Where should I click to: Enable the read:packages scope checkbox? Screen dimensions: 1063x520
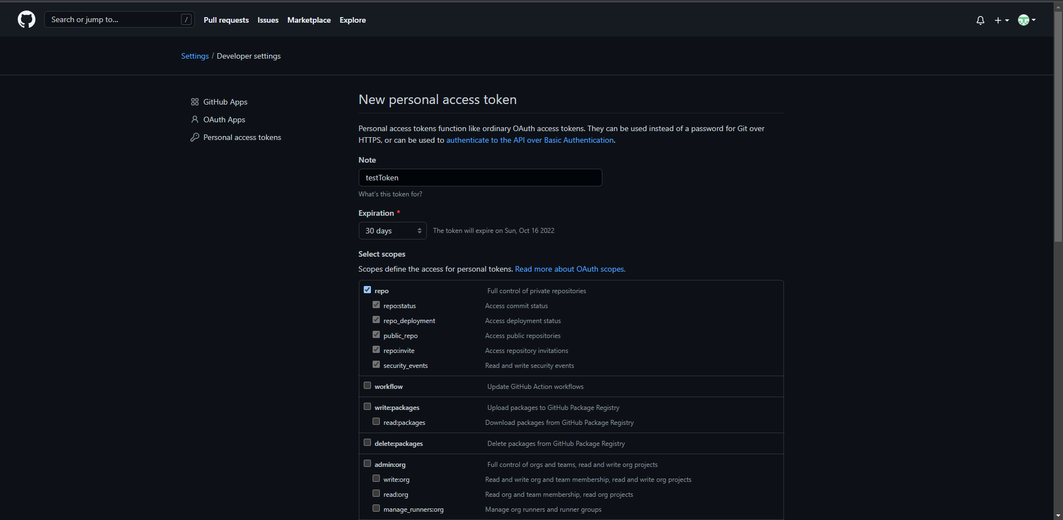tap(376, 422)
